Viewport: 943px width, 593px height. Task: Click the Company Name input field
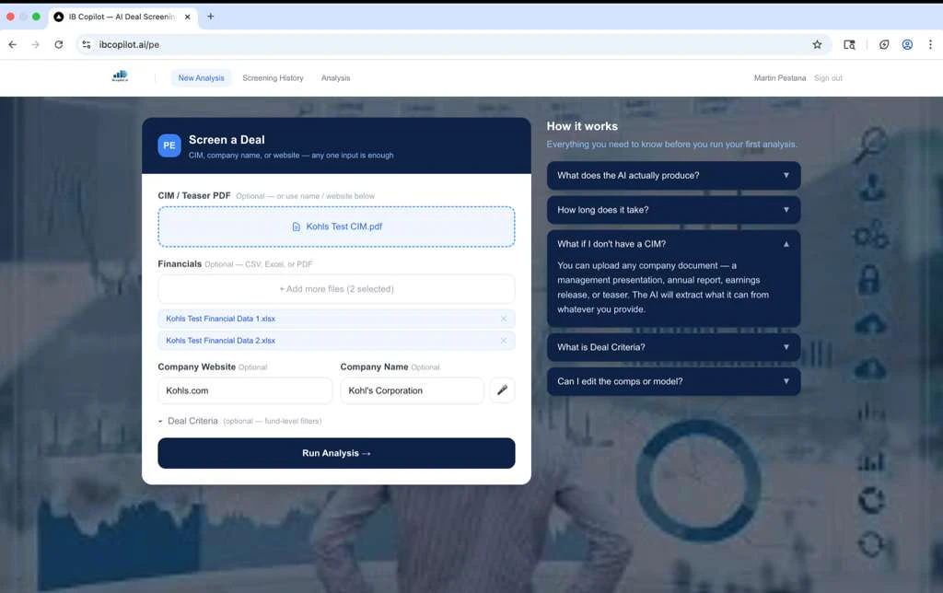pos(412,390)
